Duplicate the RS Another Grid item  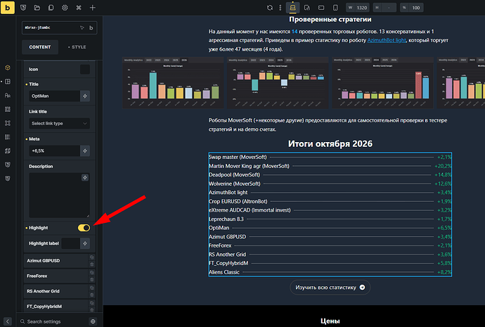(92, 288)
